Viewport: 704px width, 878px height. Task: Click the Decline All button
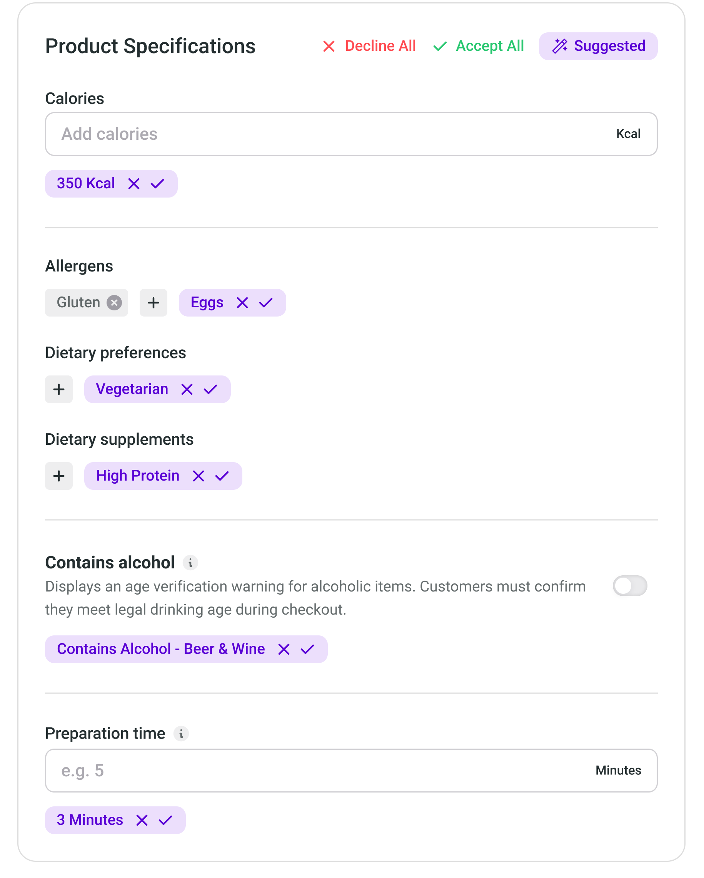click(369, 46)
